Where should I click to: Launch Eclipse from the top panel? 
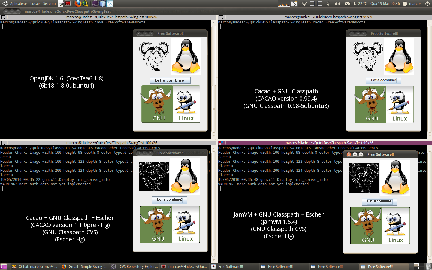(95, 4)
